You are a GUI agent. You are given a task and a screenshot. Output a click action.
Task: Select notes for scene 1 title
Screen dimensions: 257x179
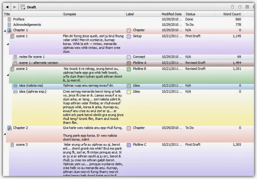(32, 57)
